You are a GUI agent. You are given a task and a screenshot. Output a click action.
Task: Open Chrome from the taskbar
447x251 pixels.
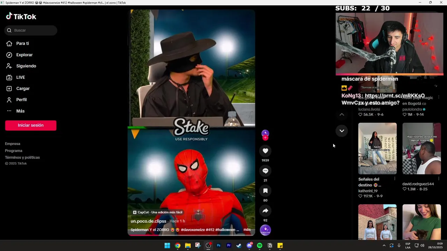pyautogui.click(x=177, y=245)
